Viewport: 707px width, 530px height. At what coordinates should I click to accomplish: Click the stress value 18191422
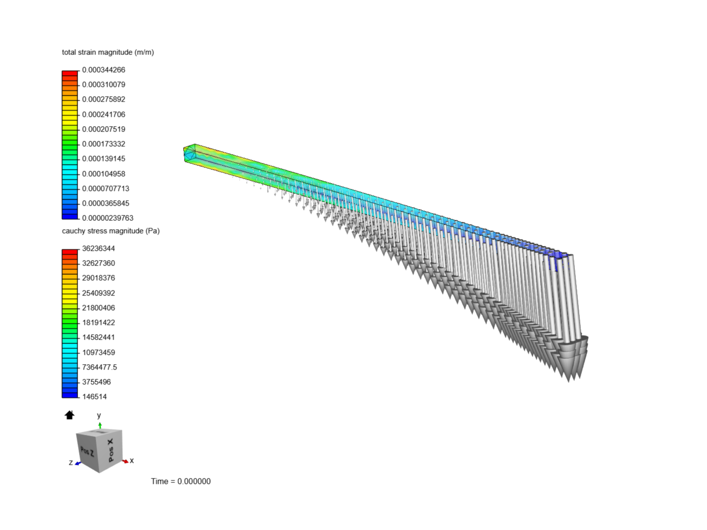tap(98, 322)
